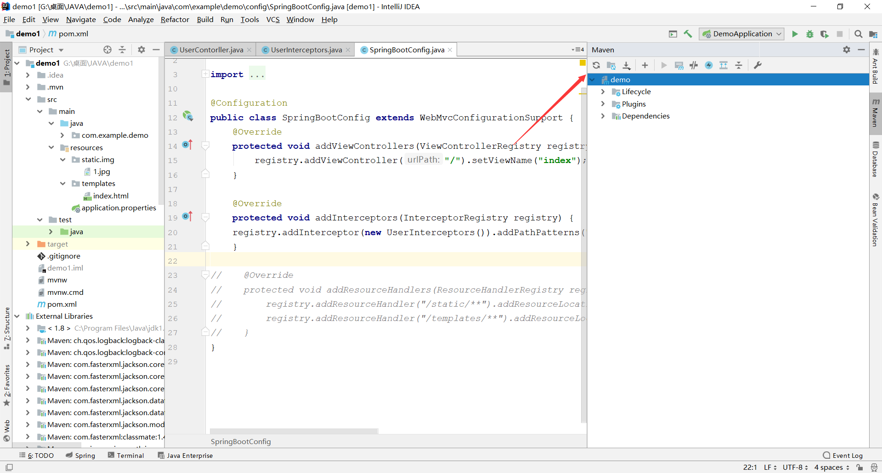Open Maven settings wrench icon

tap(758, 65)
